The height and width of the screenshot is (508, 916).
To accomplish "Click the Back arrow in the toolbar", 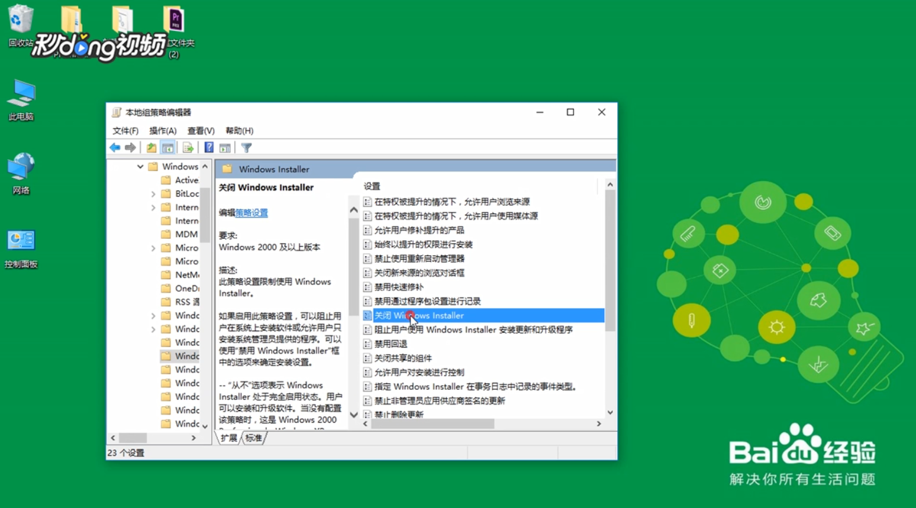I will (x=115, y=148).
